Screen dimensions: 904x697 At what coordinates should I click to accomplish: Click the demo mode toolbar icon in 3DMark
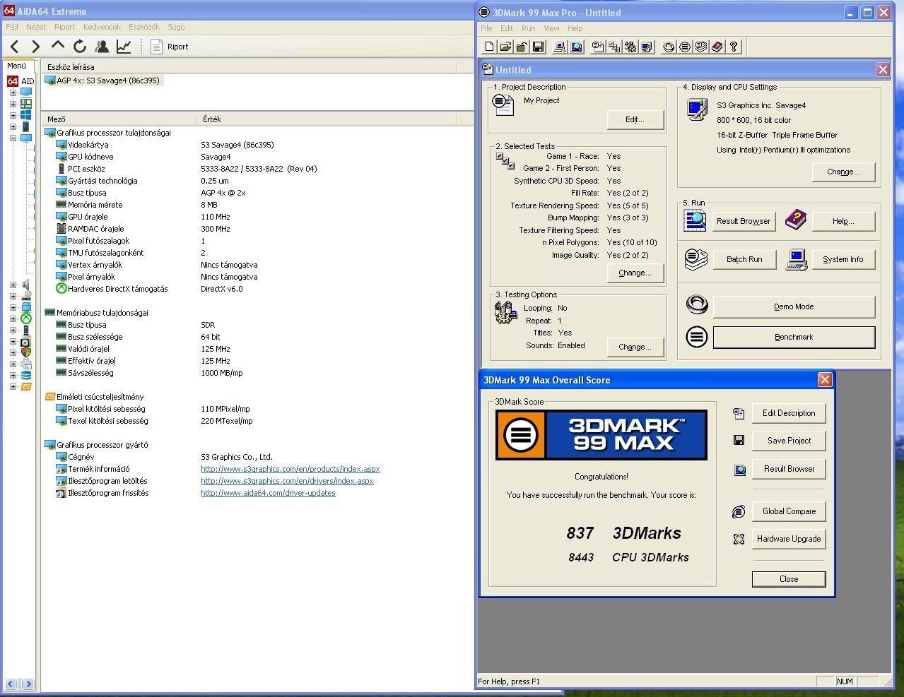[669, 47]
